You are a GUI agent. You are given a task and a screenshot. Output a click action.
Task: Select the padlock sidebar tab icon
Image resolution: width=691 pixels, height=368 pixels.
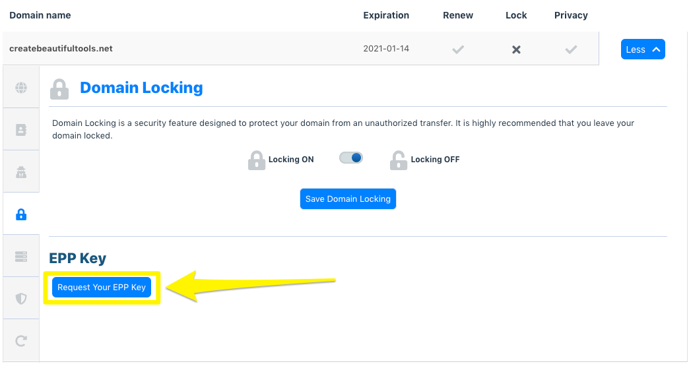pyautogui.click(x=21, y=214)
